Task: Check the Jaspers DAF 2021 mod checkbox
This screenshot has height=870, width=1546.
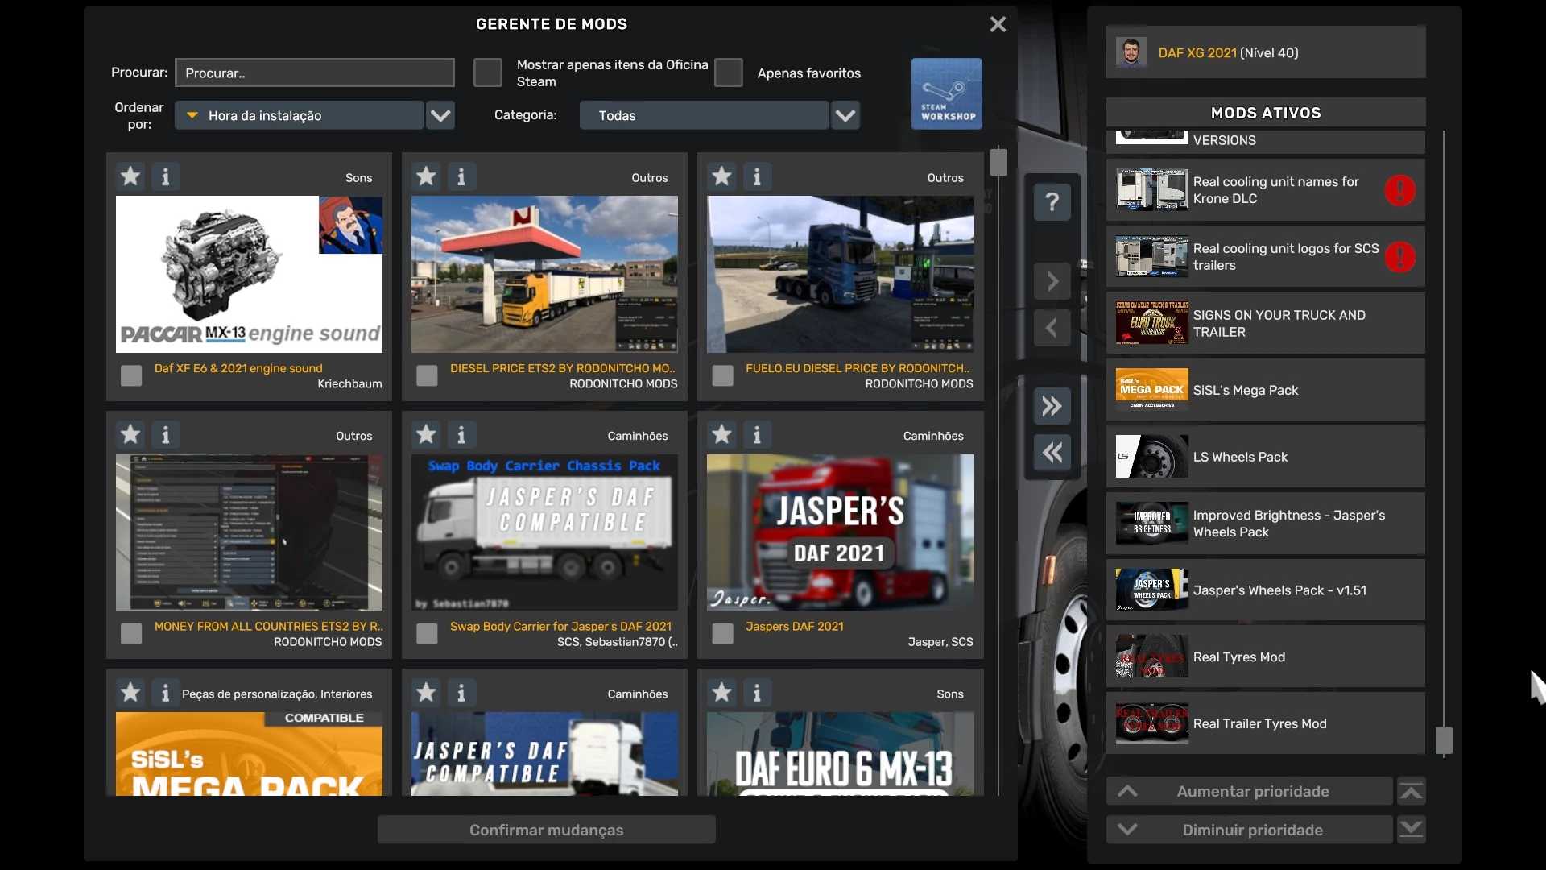Action: pos(722,634)
